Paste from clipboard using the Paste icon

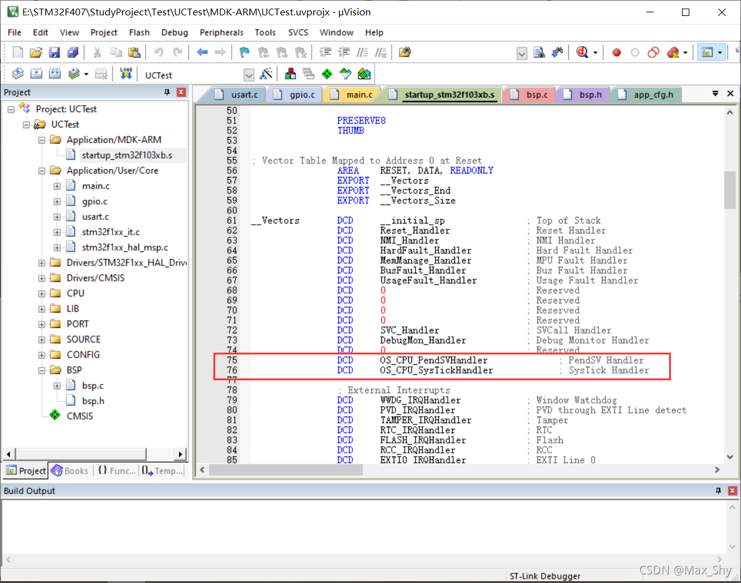[134, 53]
